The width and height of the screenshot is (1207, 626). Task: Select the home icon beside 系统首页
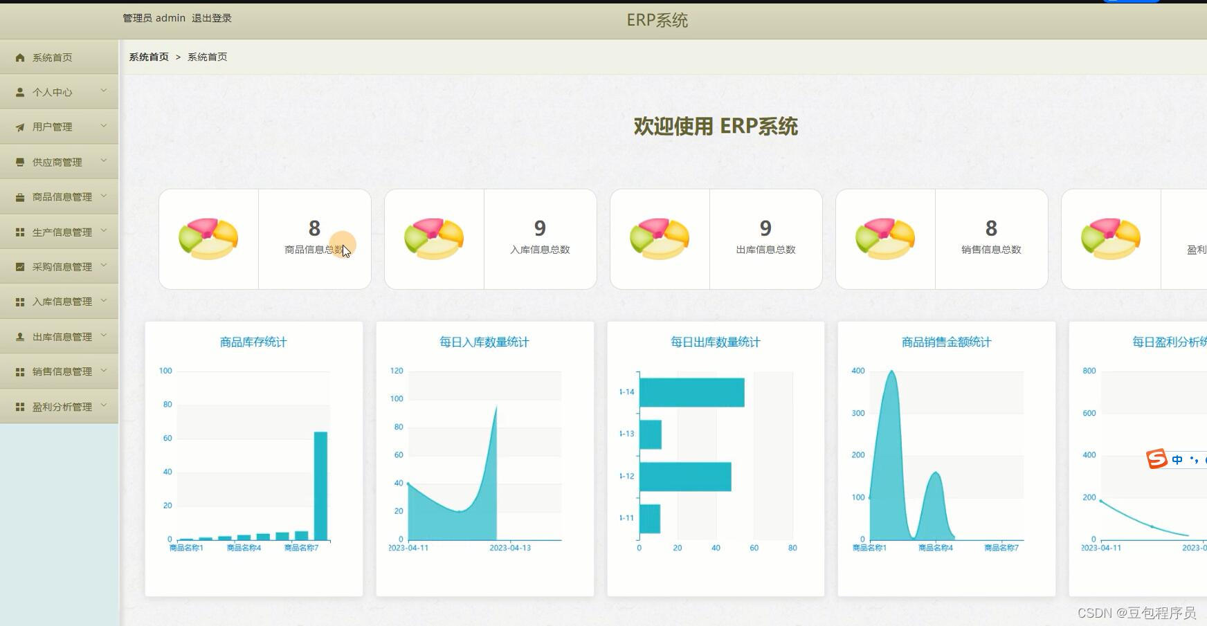pos(19,57)
